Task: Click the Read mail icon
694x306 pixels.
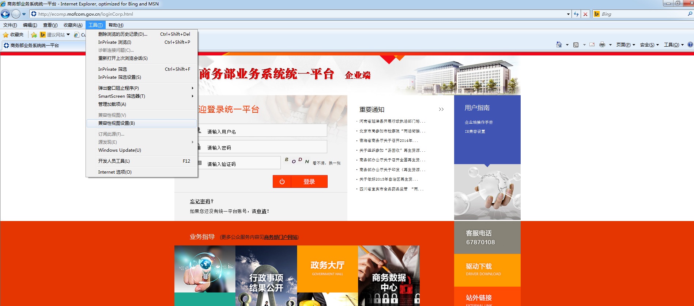Action: click(592, 44)
